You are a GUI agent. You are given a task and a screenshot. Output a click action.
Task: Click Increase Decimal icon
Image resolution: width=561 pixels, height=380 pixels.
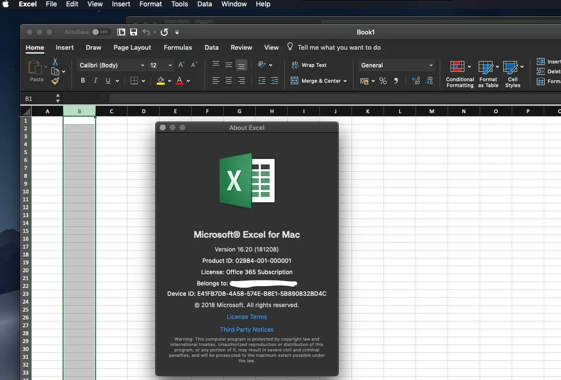click(416, 81)
